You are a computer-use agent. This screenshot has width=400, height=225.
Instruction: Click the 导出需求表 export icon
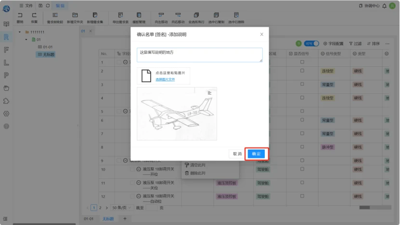[120, 15]
